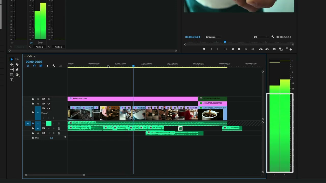Open program monitor wrench settings

point(273,37)
